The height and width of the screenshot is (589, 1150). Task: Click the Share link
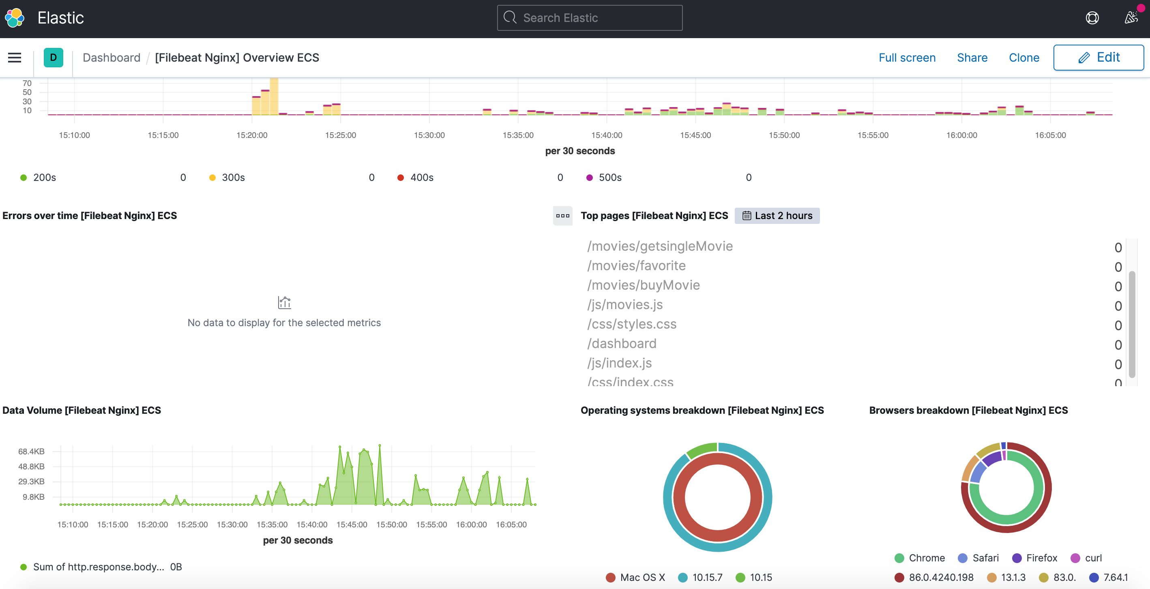(x=972, y=58)
